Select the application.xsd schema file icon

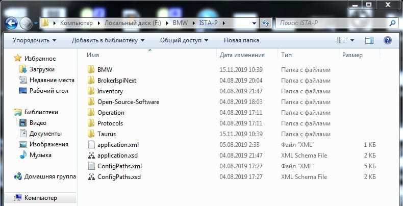pyautogui.click(x=91, y=156)
